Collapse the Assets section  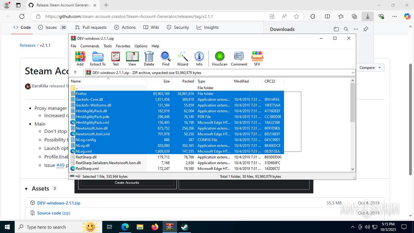point(26,189)
